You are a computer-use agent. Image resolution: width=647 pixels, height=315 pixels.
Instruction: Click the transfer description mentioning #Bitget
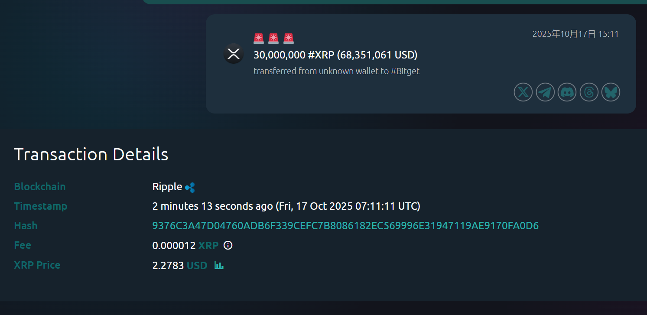tap(336, 71)
